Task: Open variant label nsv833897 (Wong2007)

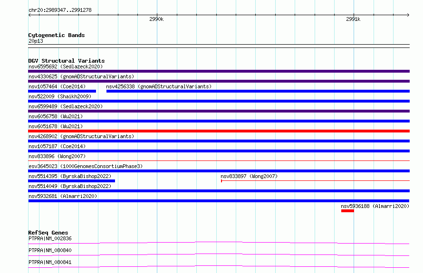Action: (249, 176)
